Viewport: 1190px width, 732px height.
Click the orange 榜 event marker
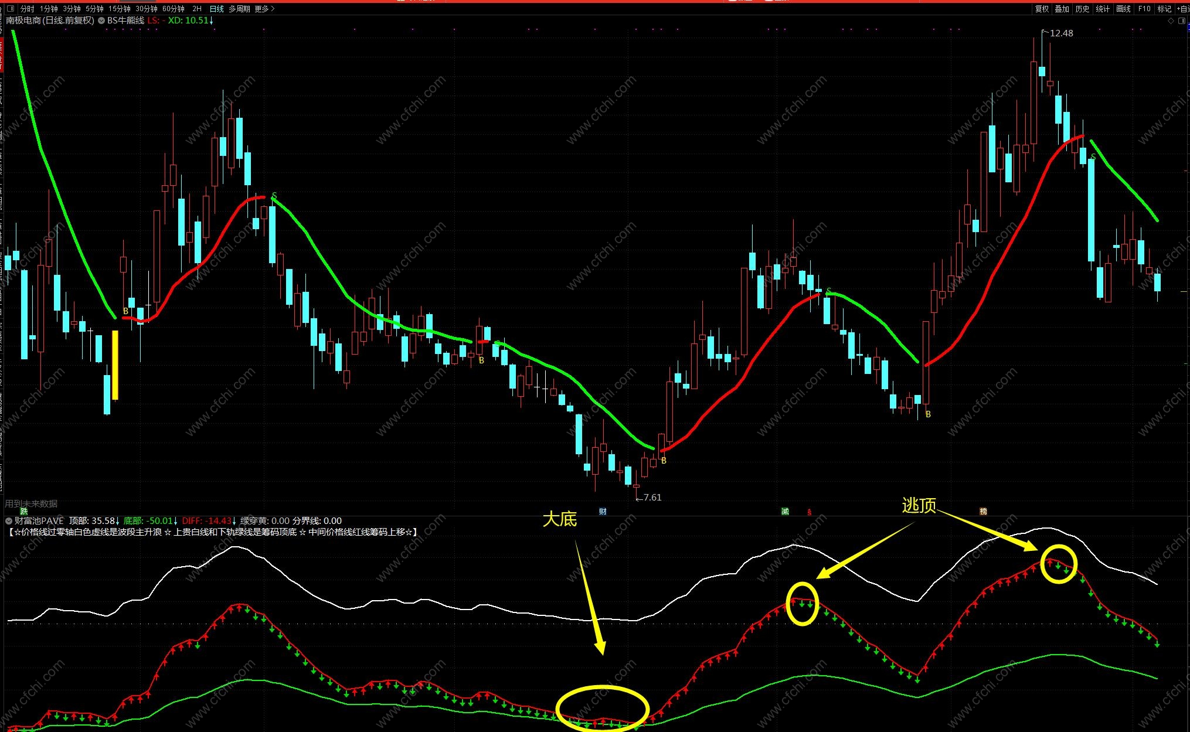coord(983,511)
